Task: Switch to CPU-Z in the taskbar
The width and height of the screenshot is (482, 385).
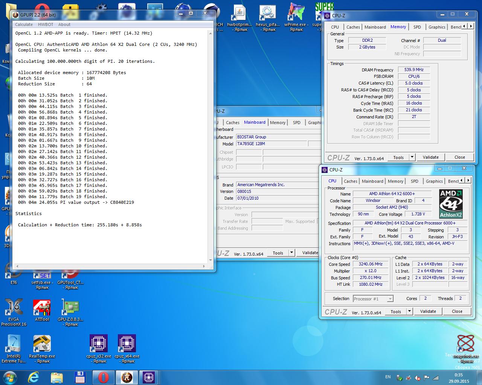Action: click(x=149, y=377)
